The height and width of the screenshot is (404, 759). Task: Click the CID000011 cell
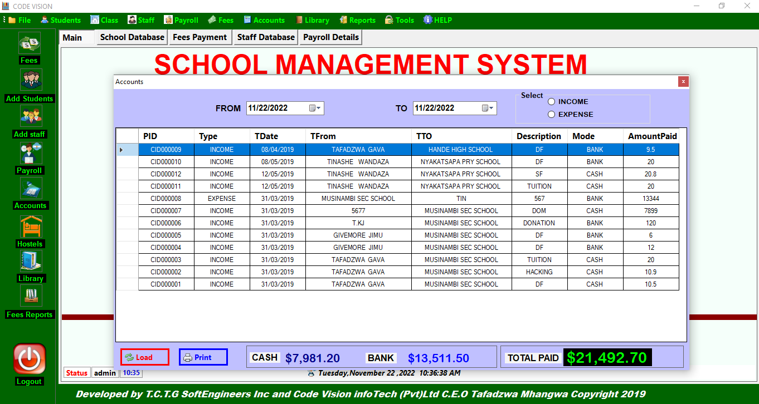[166, 186]
